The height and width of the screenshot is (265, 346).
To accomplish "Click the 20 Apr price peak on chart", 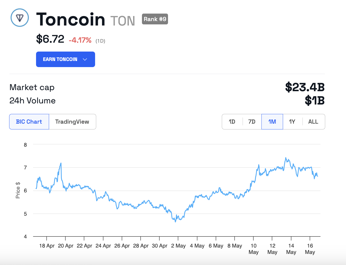I will [x=61, y=163].
